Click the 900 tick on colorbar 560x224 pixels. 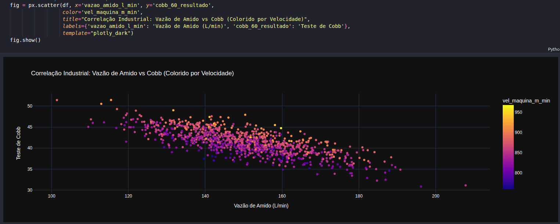518,132
